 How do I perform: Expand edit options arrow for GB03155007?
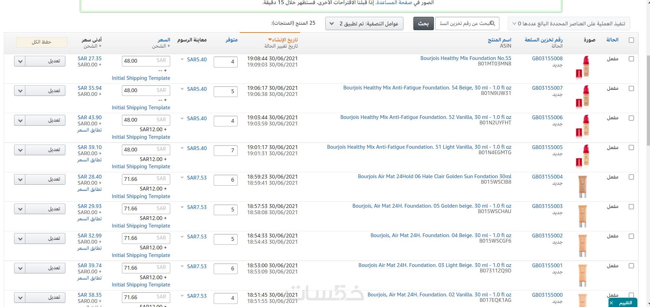(x=20, y=91)
